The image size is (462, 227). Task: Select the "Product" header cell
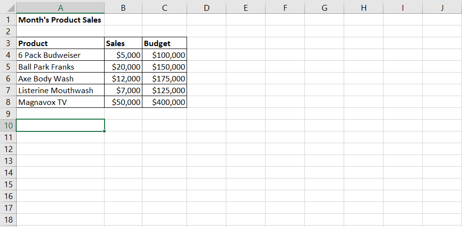(x=60, y=43)
